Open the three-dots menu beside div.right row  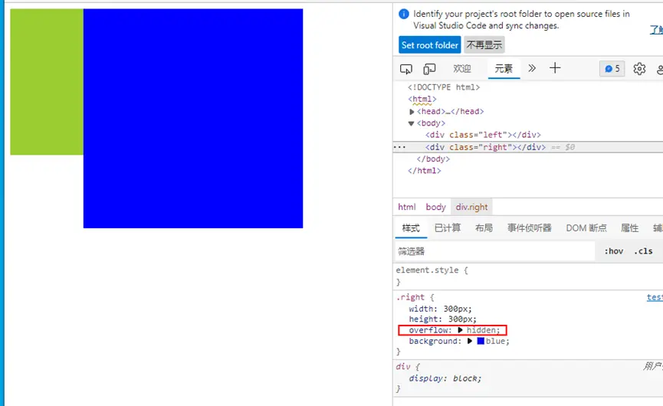point(399,147)
